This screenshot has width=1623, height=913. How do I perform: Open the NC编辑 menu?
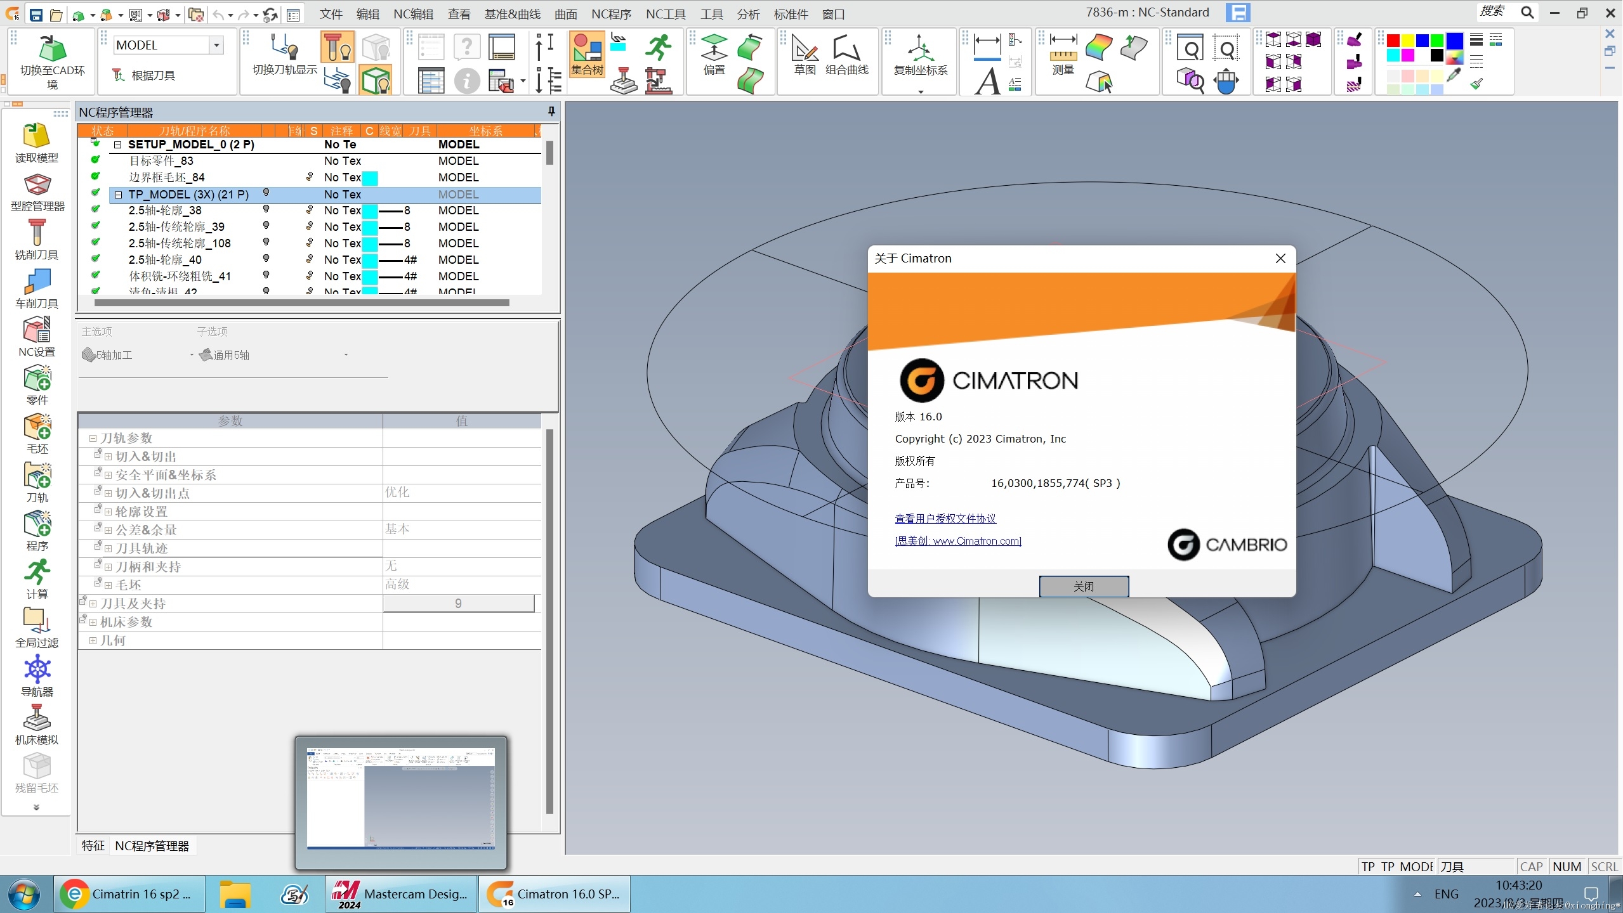coord(413,14)
